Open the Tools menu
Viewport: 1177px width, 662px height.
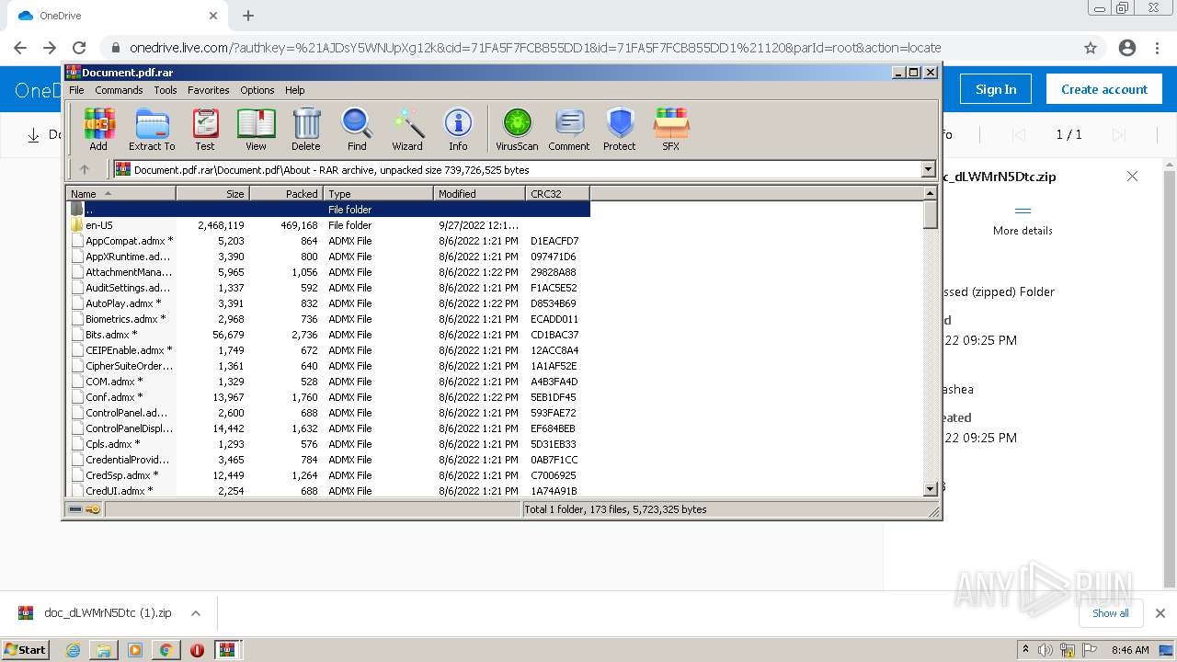coord(166,90)
